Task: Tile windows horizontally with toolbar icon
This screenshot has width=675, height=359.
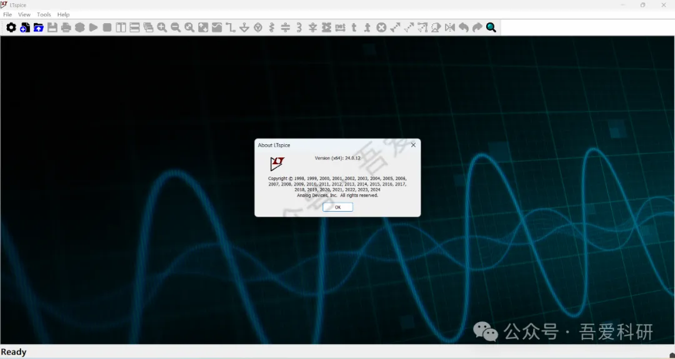Action: (135, 27)
